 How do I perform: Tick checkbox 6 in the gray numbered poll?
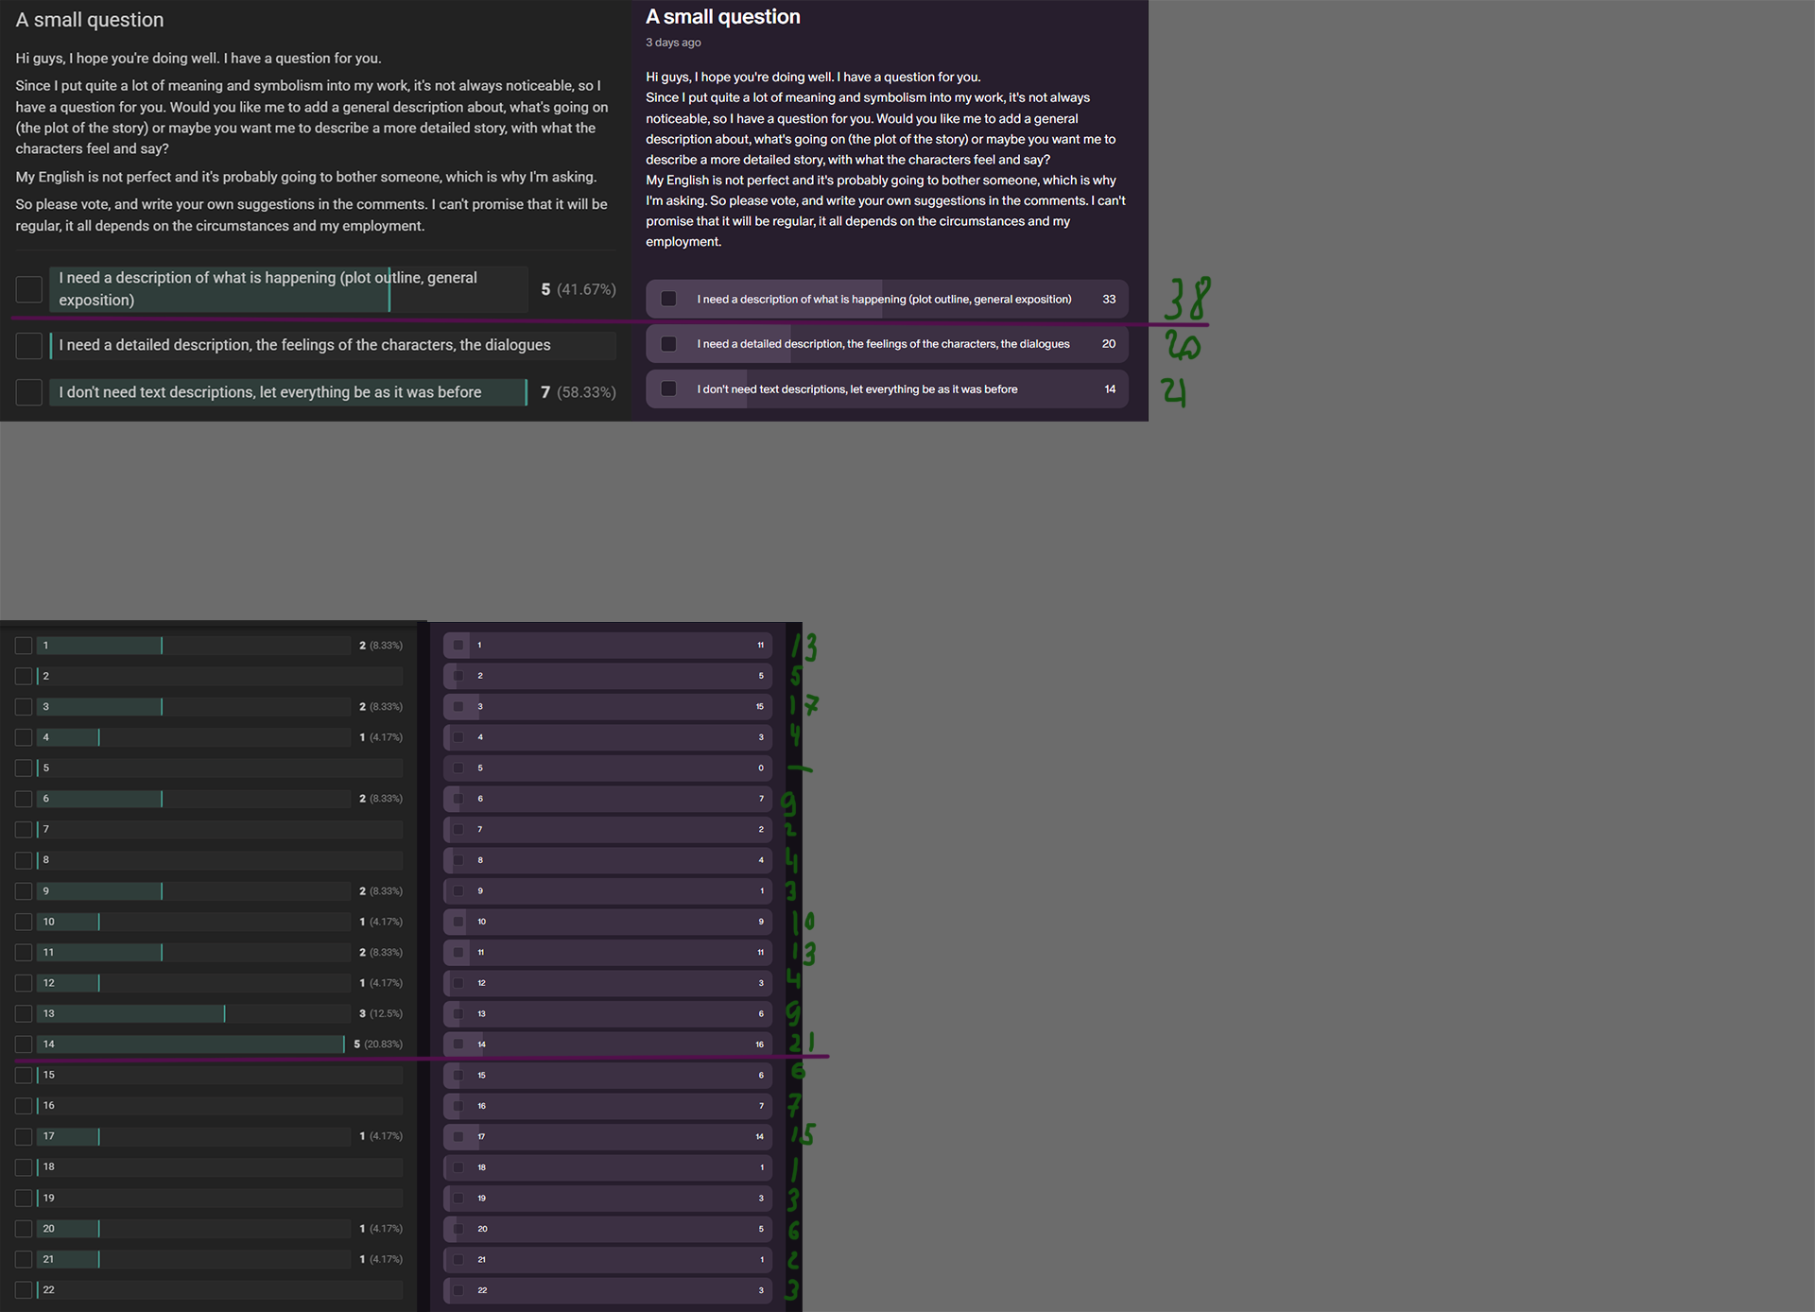click(24, 799)
